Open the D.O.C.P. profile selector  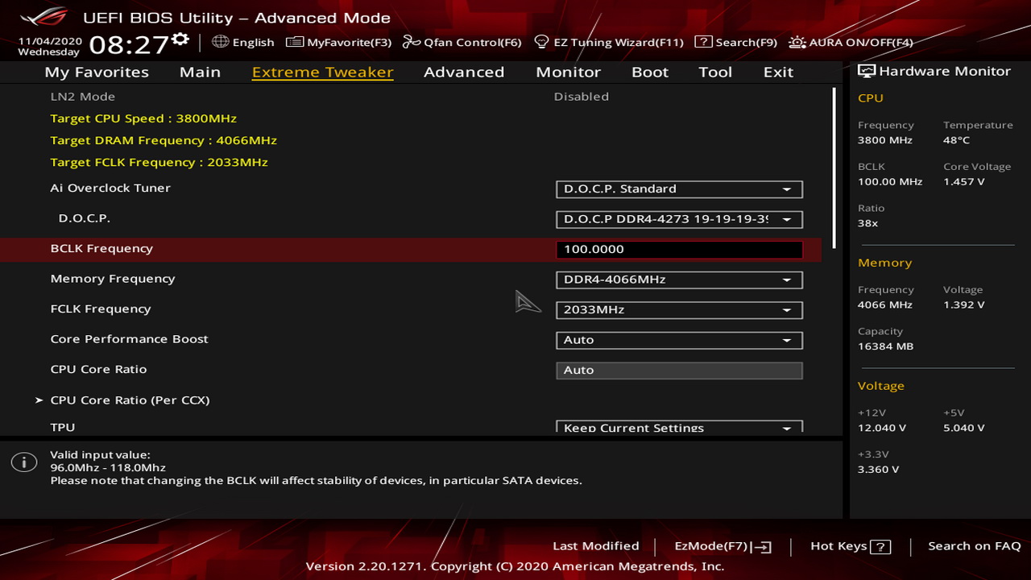pyautogui.click(x=678, y=219)
